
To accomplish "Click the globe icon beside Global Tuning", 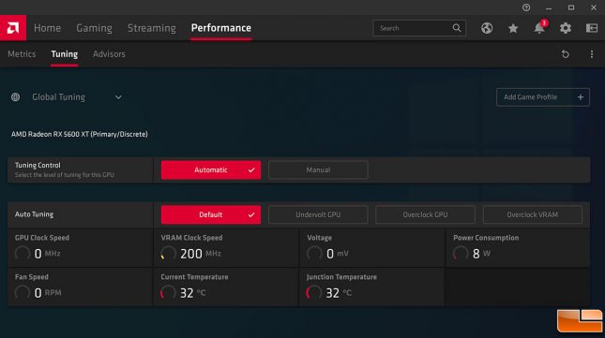I will [15, 97].
